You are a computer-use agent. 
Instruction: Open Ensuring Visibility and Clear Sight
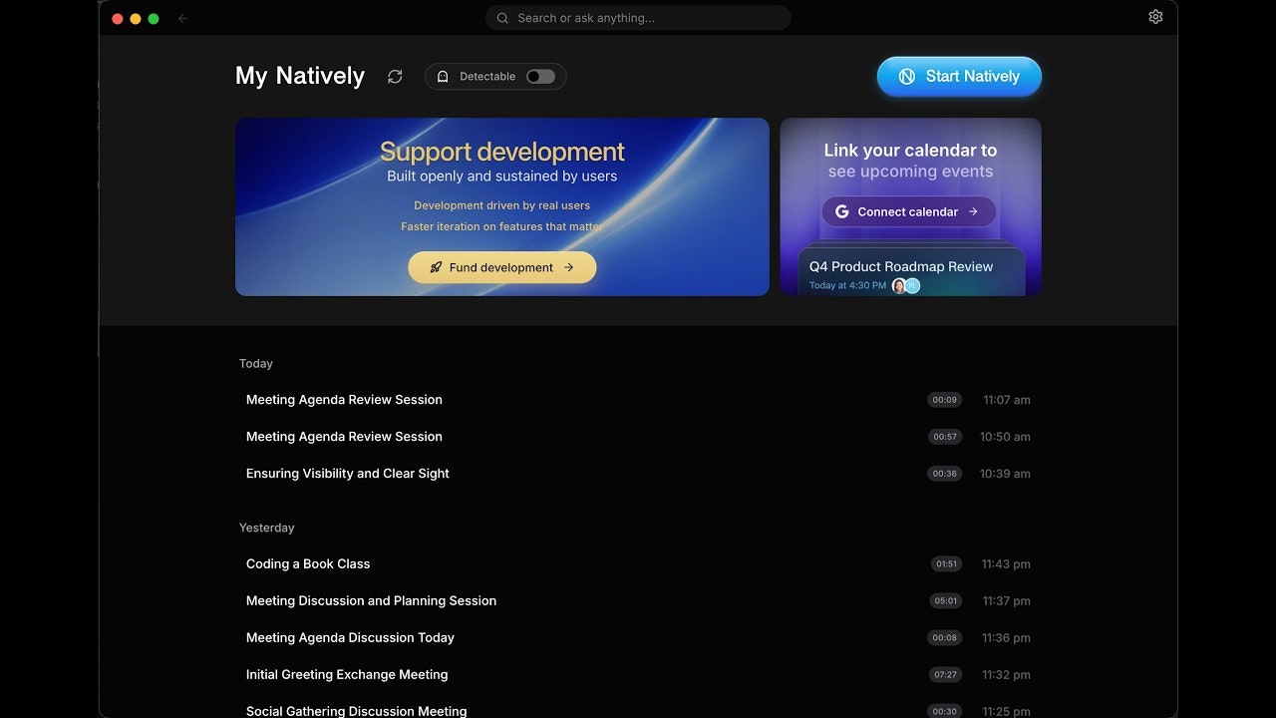[638, 474]
